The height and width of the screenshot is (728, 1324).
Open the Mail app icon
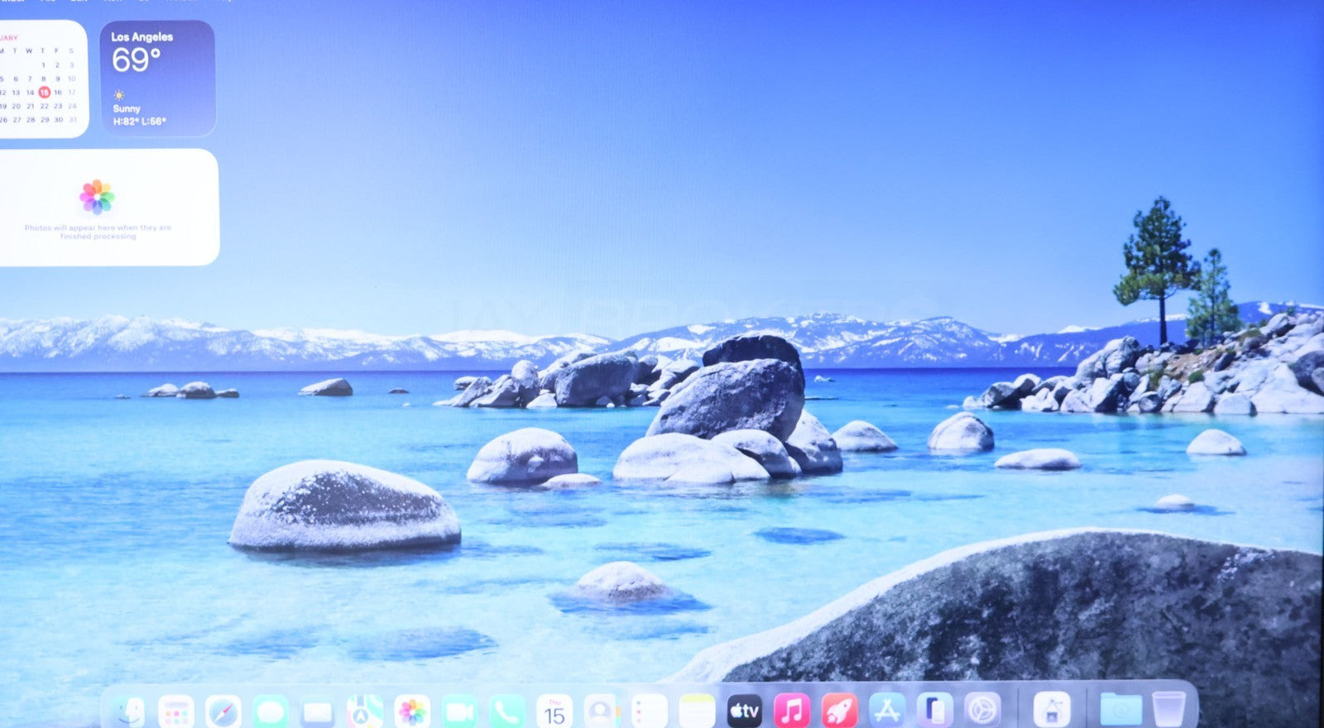(318, 711)
